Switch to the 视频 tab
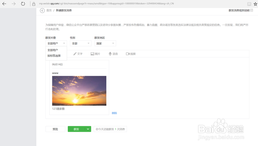Image resolution: width=258 pixels, height=146 pixels. coord(131,54)
